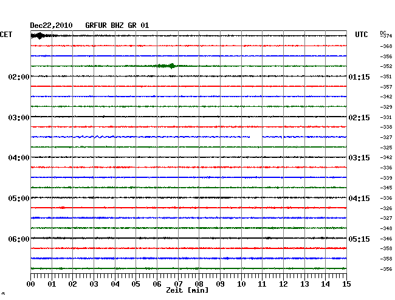The width and height of the screenshot is (395, 300).
Task: Click the DC column header
Action: [383, 33]
